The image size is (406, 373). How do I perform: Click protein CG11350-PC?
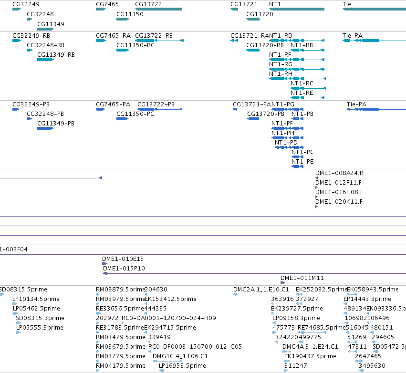pos(135,114)
